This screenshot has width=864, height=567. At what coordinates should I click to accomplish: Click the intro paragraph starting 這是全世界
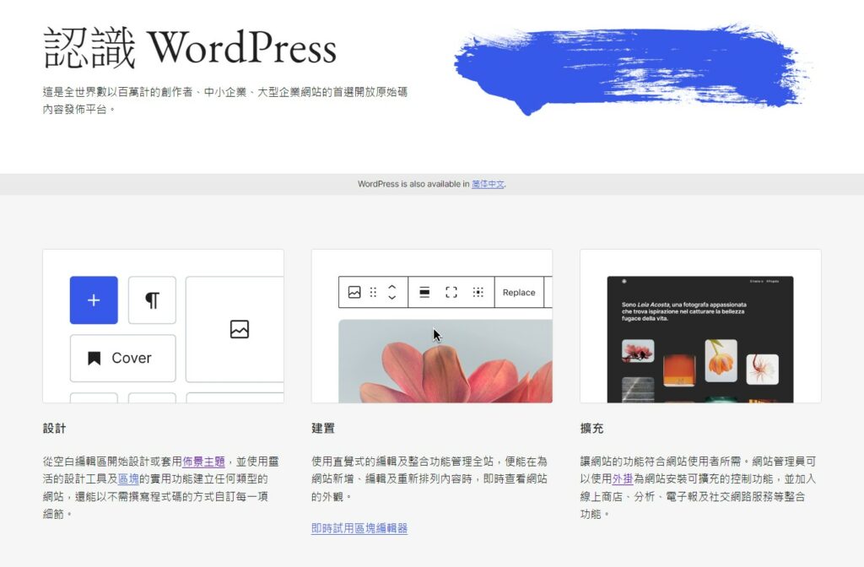(224, 100)
